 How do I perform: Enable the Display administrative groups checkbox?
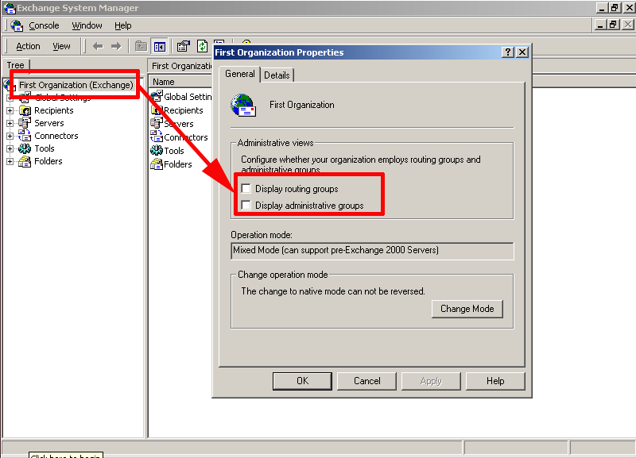tap(246, 205)
